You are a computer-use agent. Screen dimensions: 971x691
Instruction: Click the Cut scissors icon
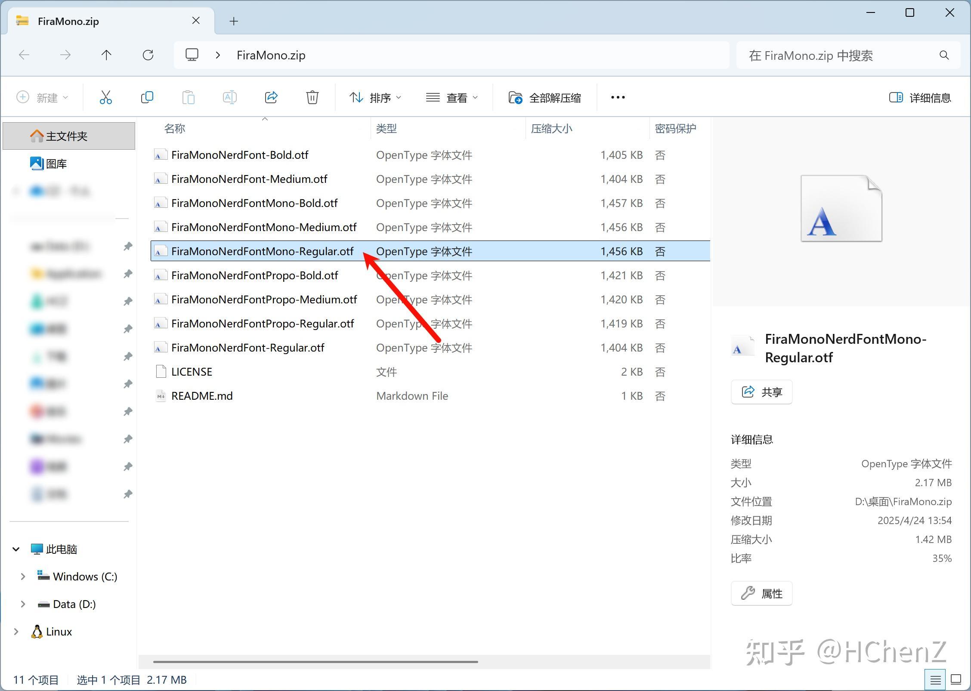tap(105, 98)
